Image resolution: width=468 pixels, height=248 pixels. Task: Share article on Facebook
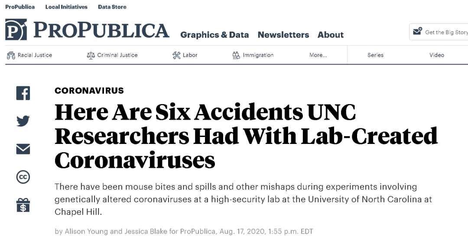click(x=23, y=93)
